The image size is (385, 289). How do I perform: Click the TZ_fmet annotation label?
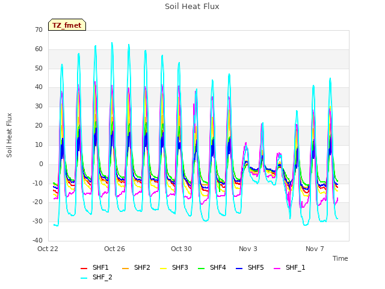(67, 25)
